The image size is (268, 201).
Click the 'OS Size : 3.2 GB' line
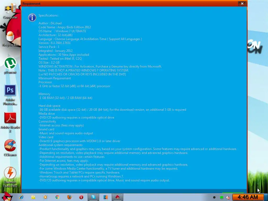(49, 63)
